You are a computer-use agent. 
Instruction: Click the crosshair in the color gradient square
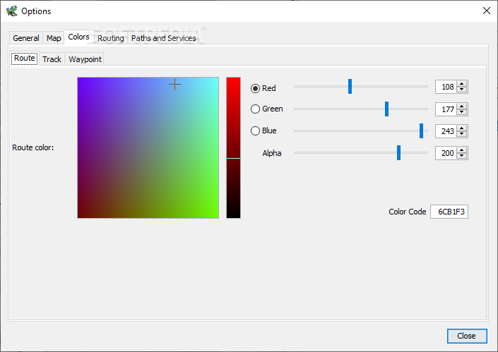(174, 85)
